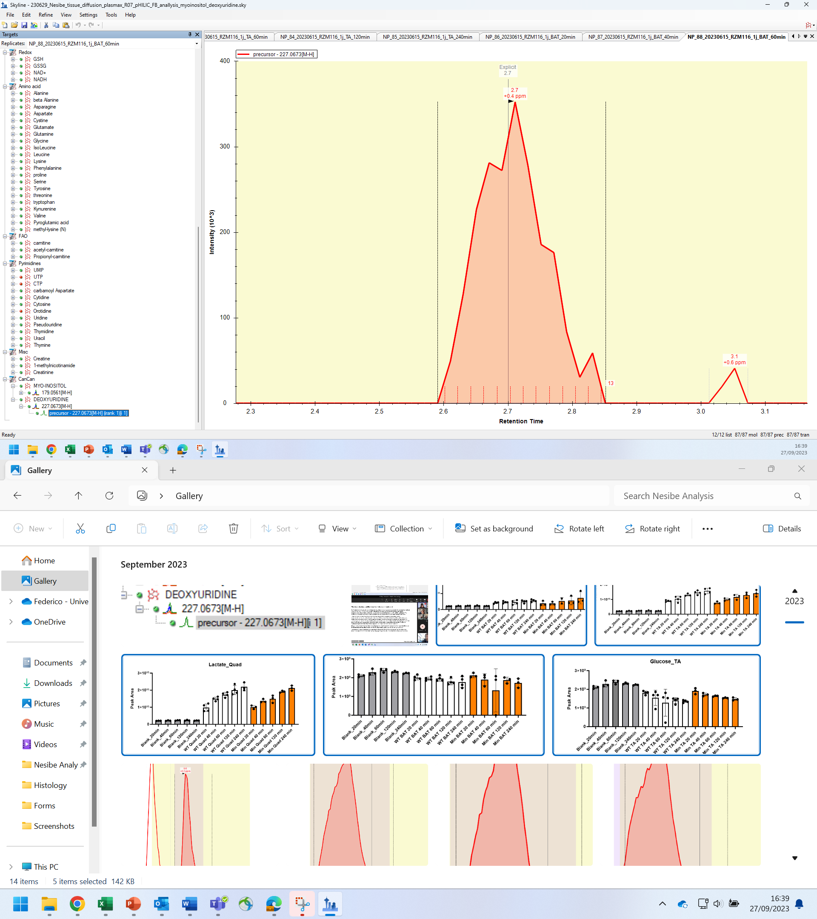Viewport: 817px width, 919px height.
Task: Open Skyline's Settings menu
Action: (88, 15)
